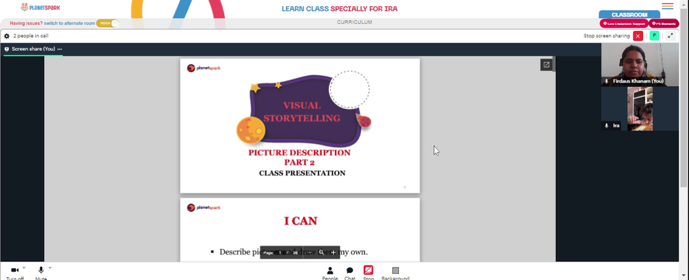Click the green P participant badge
The height and width of the screenshot is (280, 689).
[655, 36]
